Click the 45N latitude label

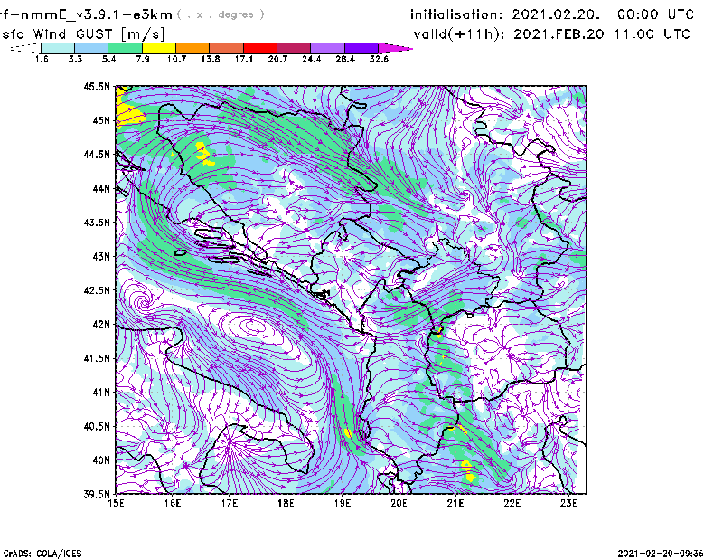pyautogui.click(x=101, y=120)
